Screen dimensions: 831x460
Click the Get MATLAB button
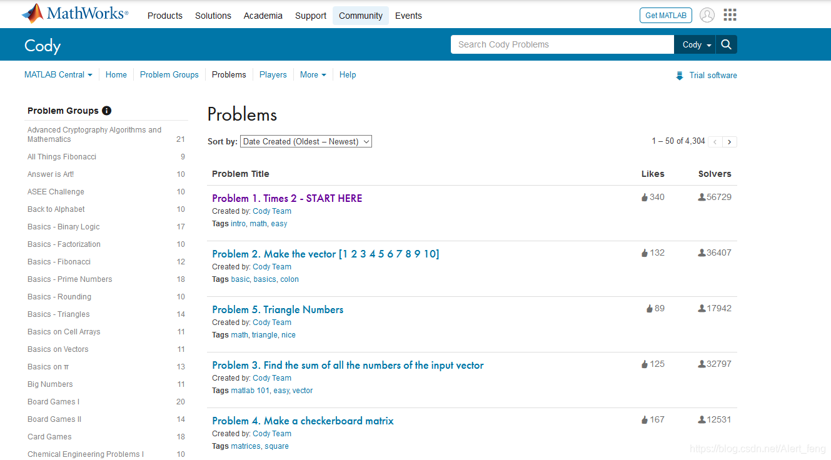(666, 16)
